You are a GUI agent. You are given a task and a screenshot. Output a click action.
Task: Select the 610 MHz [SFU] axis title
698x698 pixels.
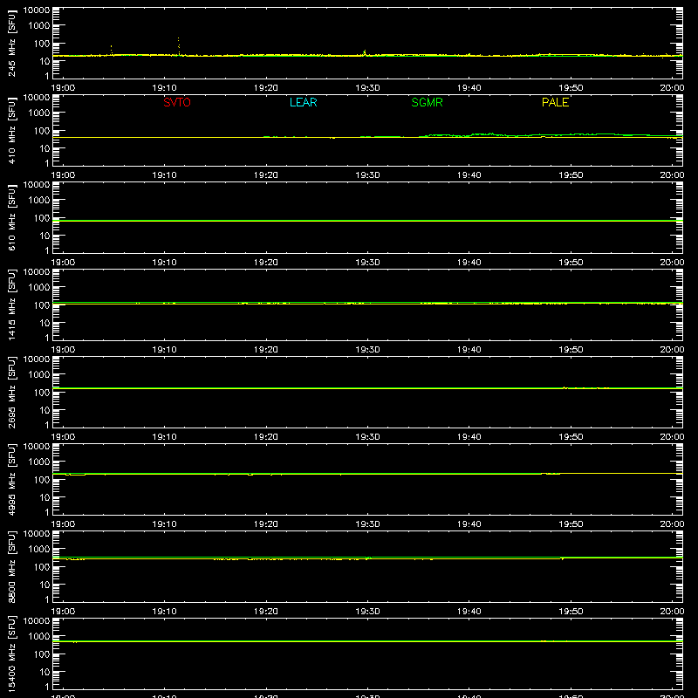(x=11, y=217)
